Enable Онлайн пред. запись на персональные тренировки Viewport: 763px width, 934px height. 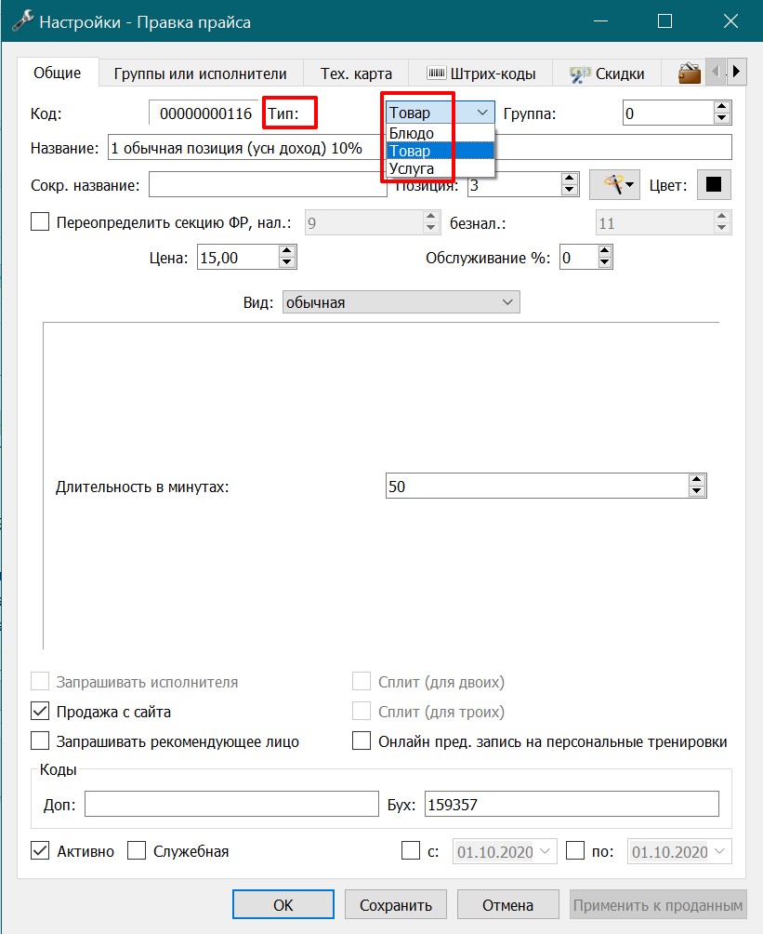pos(362,741)
